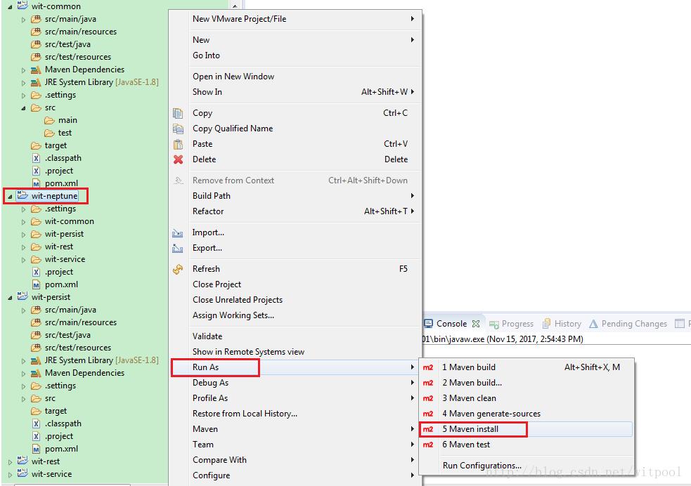
Task: Click the Copy Qualified Name icon
Action: point(178,129)
